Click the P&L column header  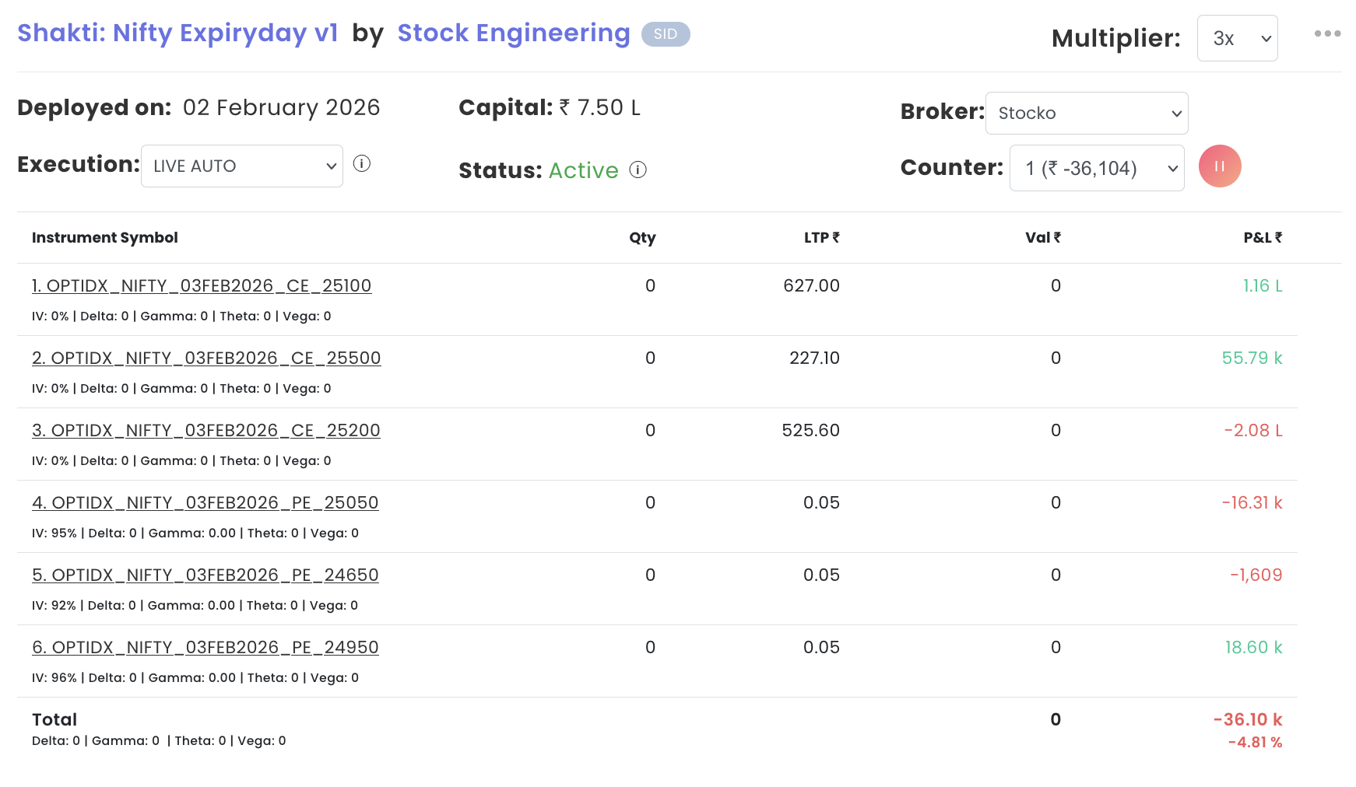[1262, 238]
